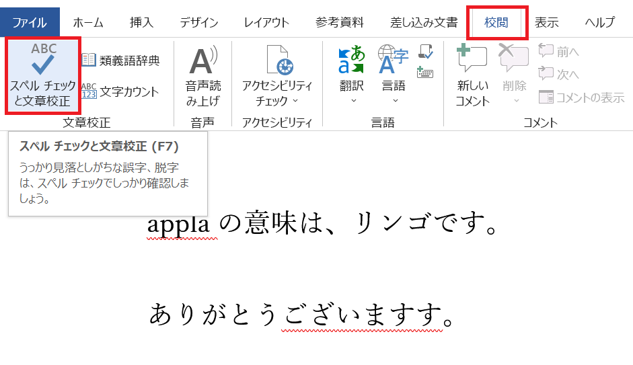633x365 pixels.
Task: Expand the 削除 dropdown chevron
Action: coord(516,100)
